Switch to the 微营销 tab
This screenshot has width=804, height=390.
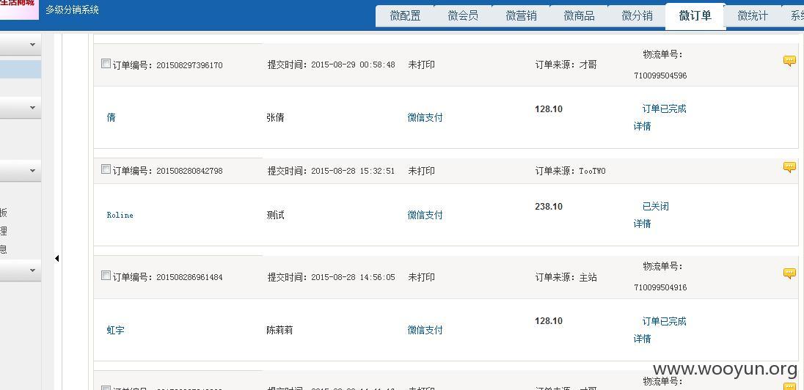tap(521, 16)
